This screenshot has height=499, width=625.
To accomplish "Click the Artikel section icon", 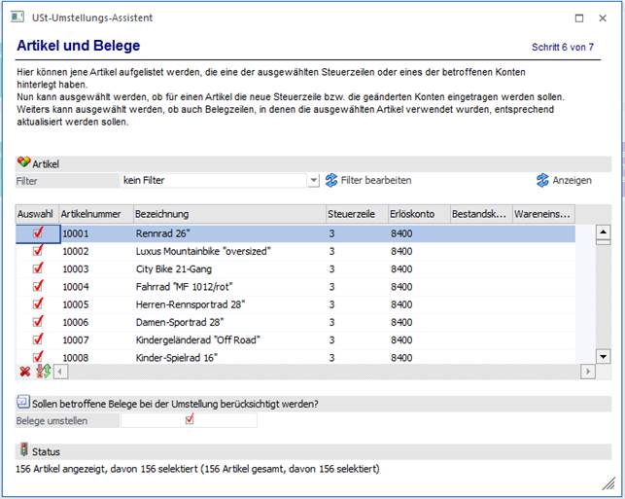I will pyautogui.click(x=23, y=163).
